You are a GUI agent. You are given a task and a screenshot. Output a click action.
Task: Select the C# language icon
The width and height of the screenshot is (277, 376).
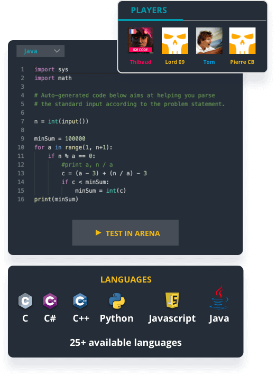point(50,300)
